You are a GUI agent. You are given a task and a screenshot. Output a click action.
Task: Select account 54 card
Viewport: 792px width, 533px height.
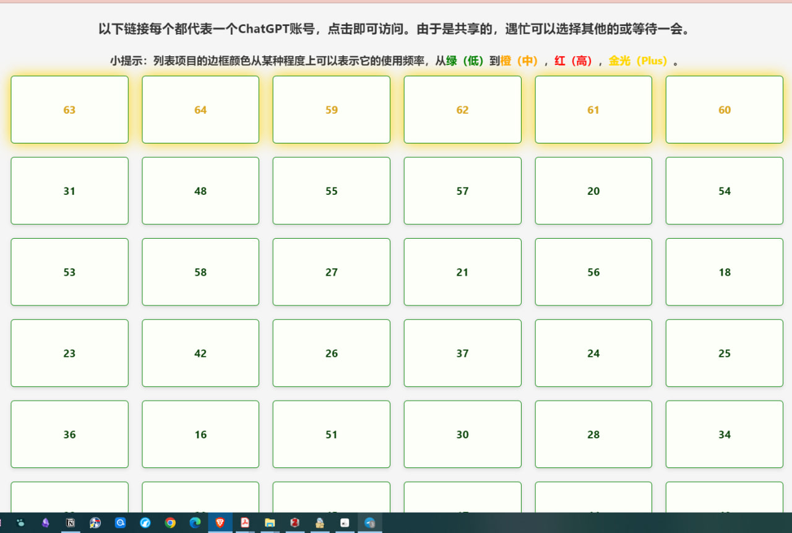[725, 190]
